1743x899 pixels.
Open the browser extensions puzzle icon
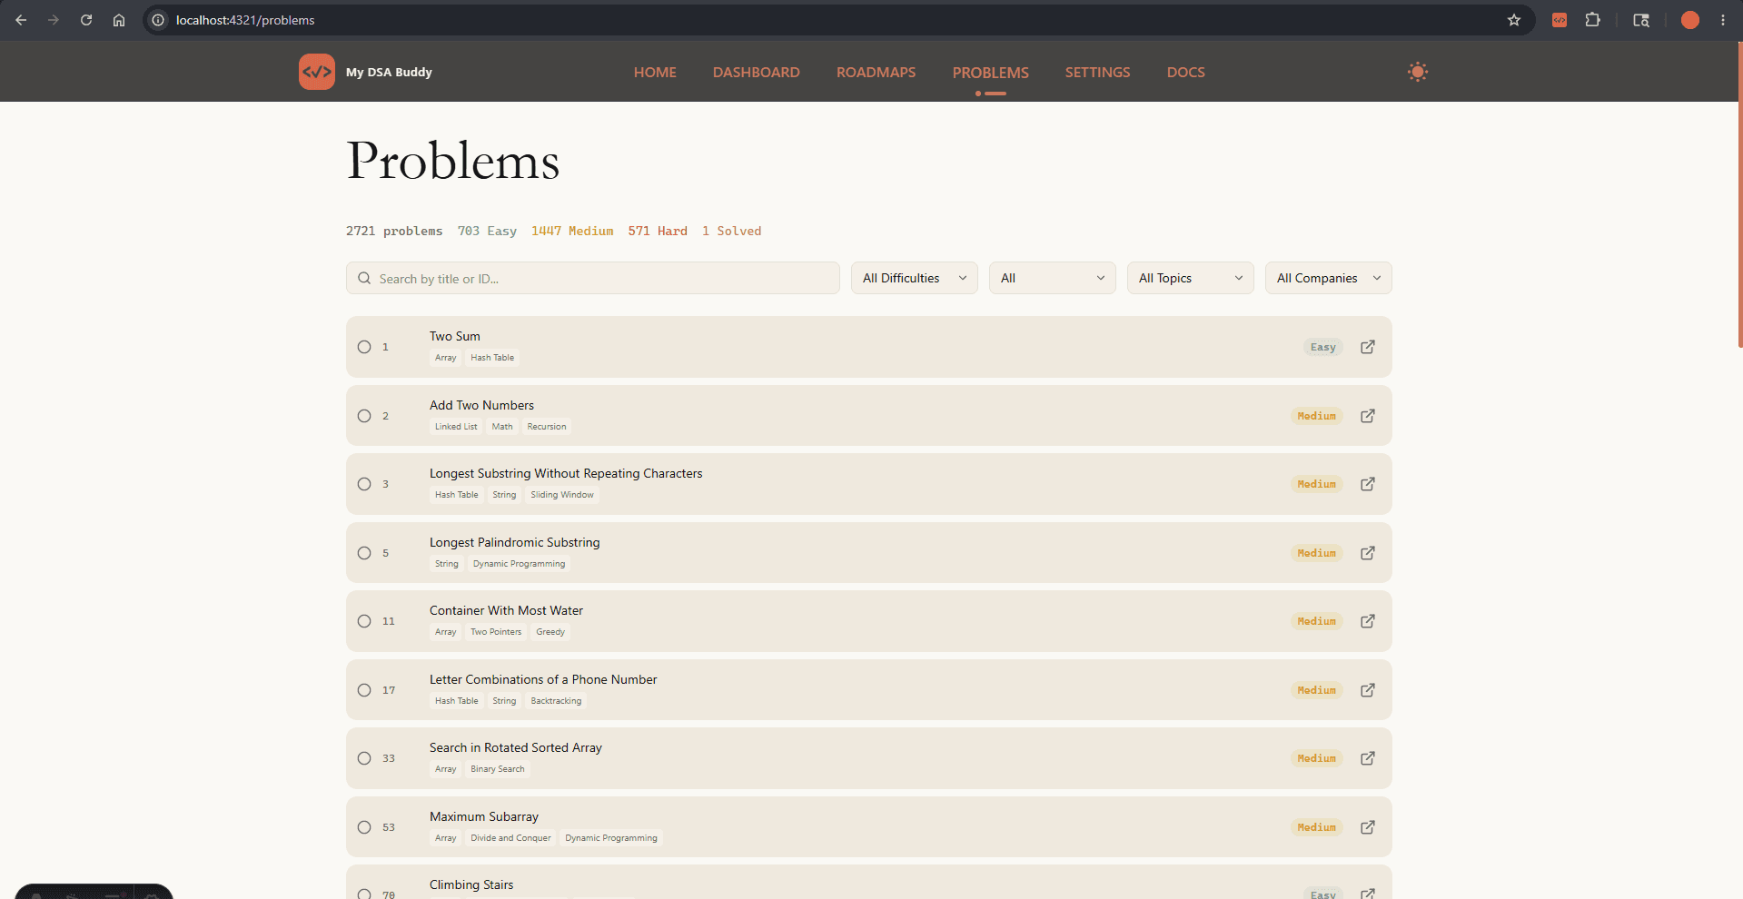[1592, 20]
